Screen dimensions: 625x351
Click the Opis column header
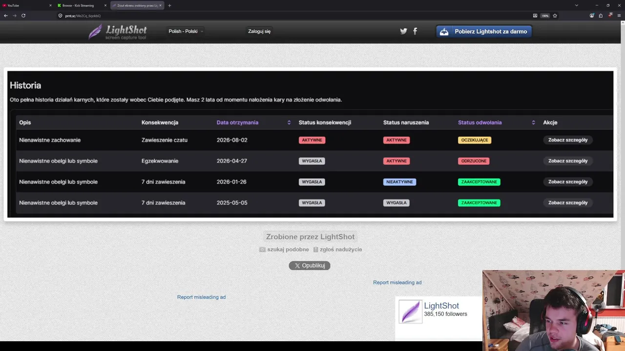click(25, 122)
